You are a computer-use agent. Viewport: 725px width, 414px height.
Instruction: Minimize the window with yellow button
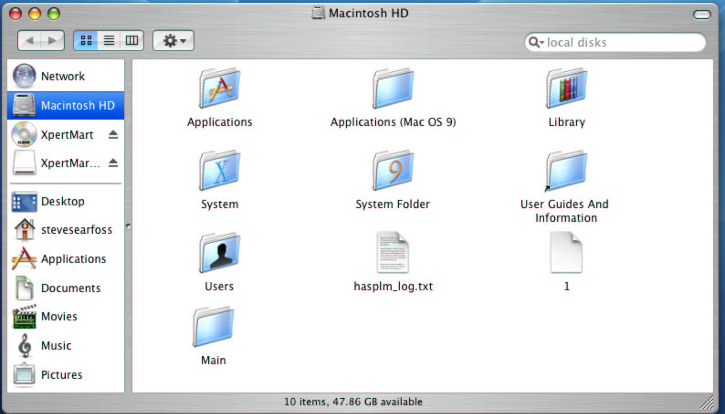pyautogui.click(x=35, y=14)
